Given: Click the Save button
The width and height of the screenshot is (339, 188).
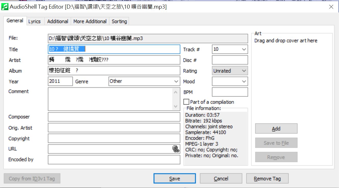Looking at the screenshot, I should click(175, 179).
